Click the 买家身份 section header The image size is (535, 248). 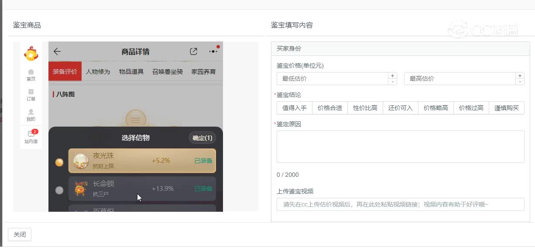point(401,48)
